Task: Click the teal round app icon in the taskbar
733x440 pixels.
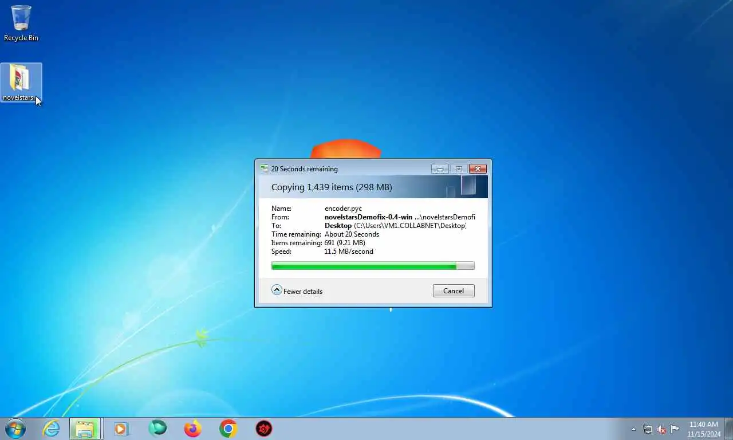Action: click(x=157, y=429)
